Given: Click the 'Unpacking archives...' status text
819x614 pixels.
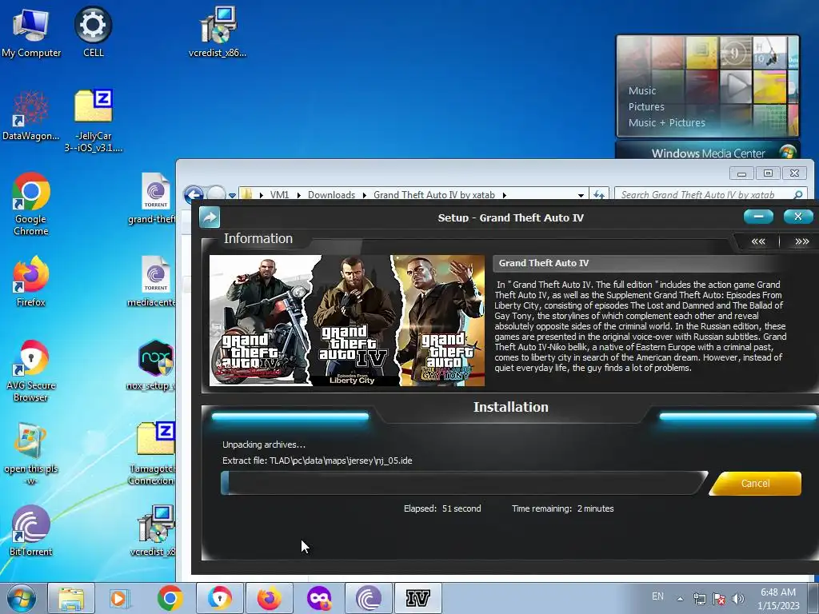Looking at the screenshot, I should (264, 445).
